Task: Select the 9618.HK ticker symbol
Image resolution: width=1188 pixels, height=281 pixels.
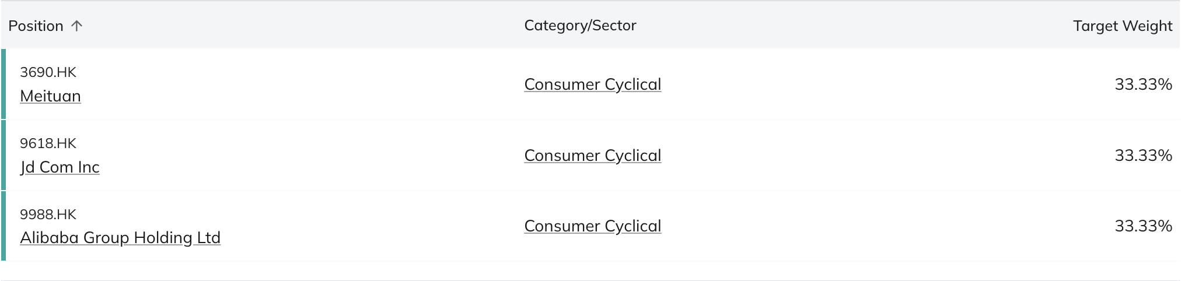Action: point(48,143)
